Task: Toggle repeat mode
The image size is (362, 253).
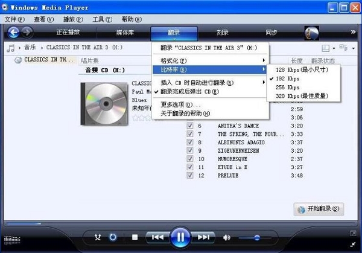Action: (x=113, y=237)
